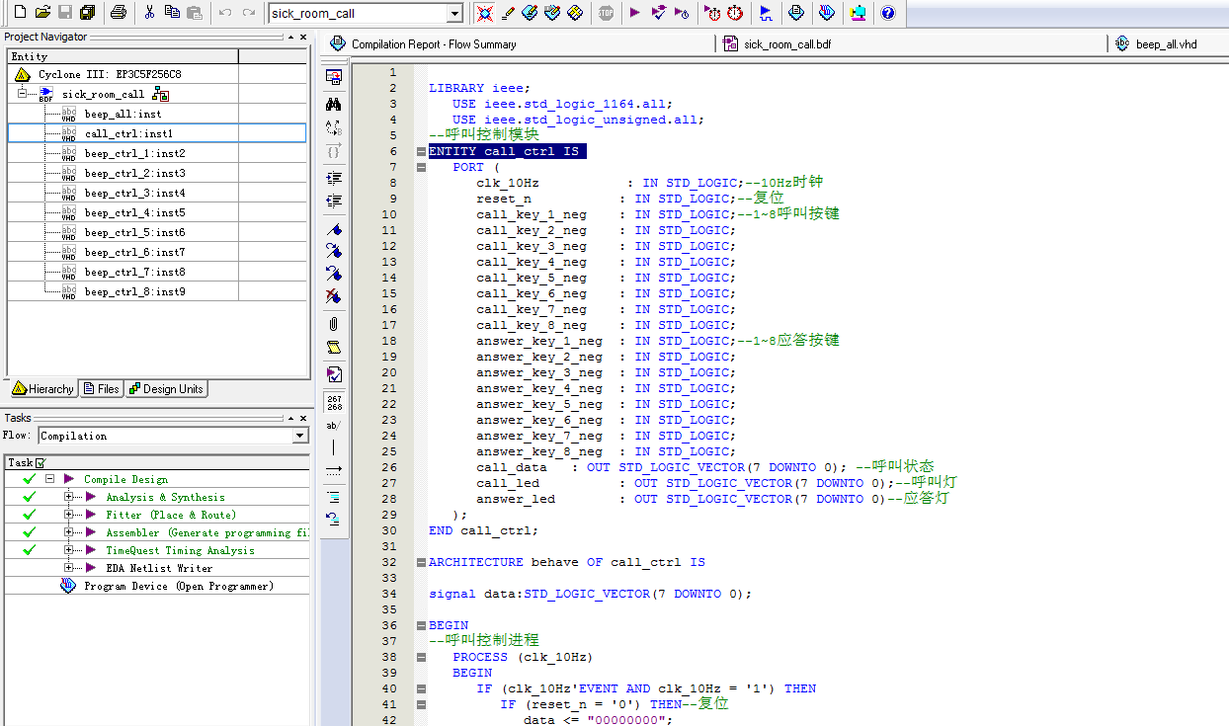Click the Print icon in toolbar
The height and width of the screenshot is (726, 1229).
pyautogui.click(x=118, y=13)
